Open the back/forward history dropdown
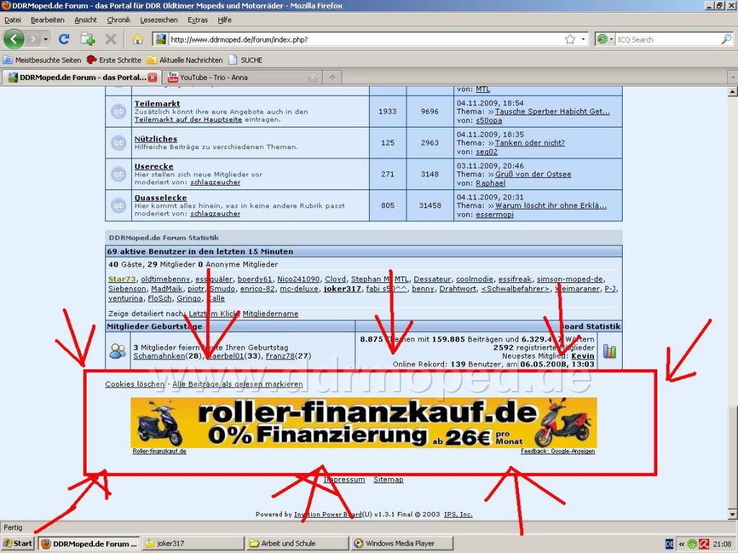The image size is (738, 553). click(x=46, y=39)
